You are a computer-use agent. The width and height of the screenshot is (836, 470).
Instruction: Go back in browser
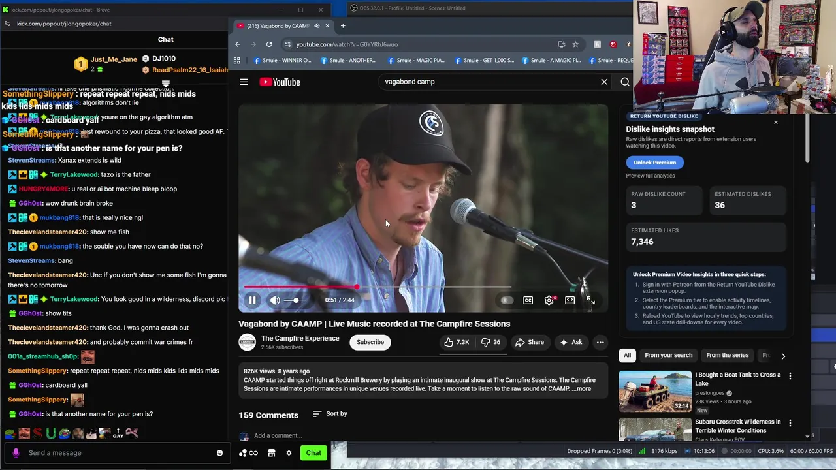(238, 44)
